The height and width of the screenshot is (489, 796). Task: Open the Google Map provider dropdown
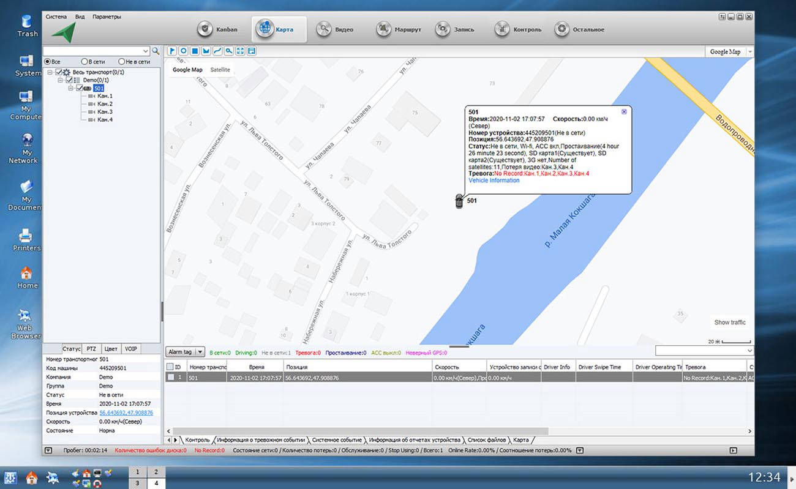[750, 52]
